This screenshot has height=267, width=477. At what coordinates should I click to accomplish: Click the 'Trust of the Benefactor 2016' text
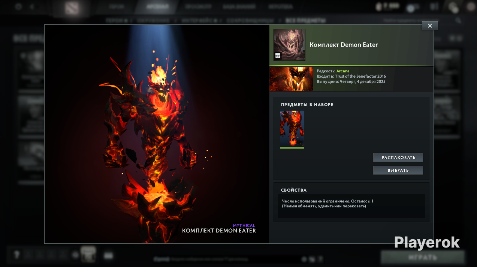(x=360, y=76)
